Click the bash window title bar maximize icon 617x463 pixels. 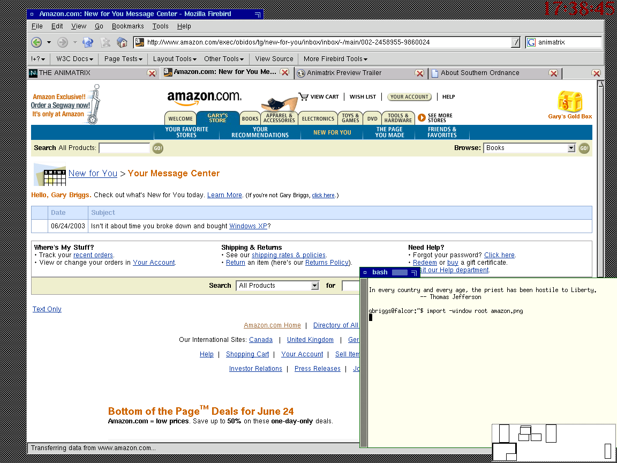[x=414, y=272]
